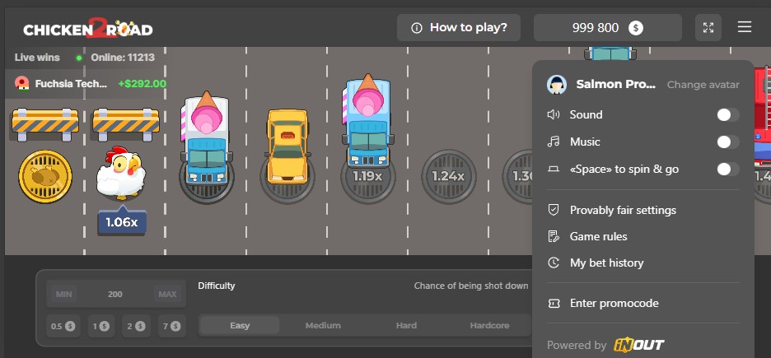The width and height of the screenshot is (771, 358).
Task: Click the fullscreen expand icon
Action: (x=708, y=27)
